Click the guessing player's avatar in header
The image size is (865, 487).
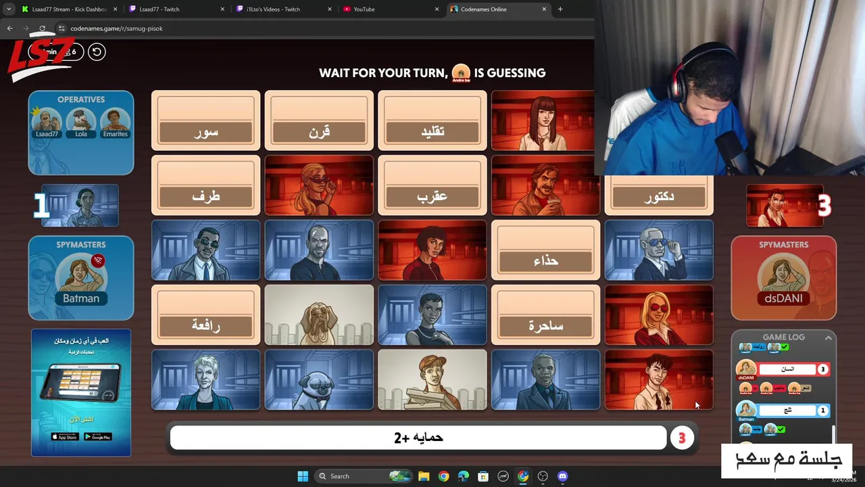click(461, 73)
